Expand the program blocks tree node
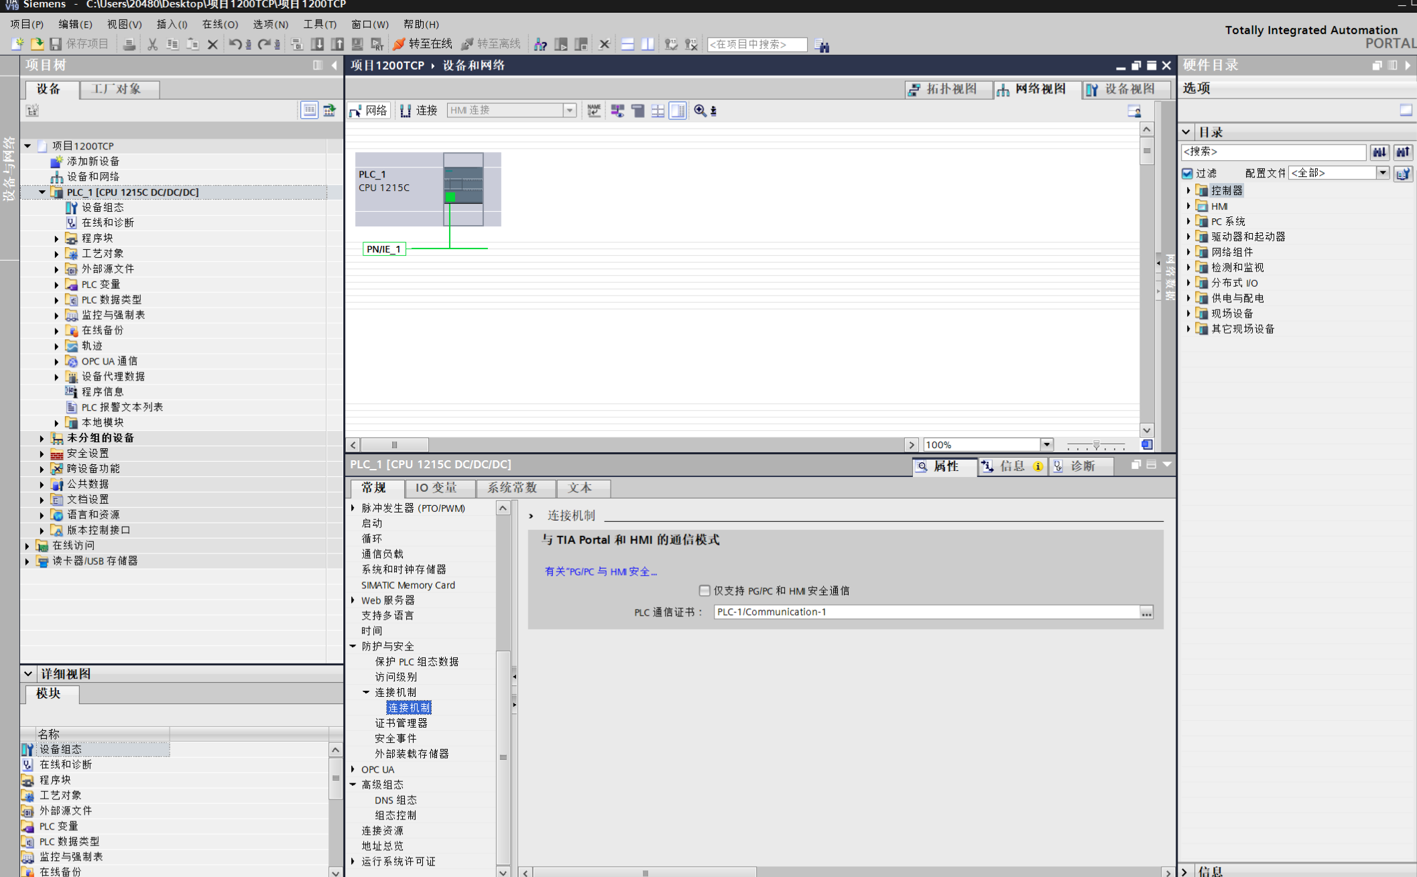Image resolution: width=1417 pixels, height=877 pixels. tap(56, 238)
